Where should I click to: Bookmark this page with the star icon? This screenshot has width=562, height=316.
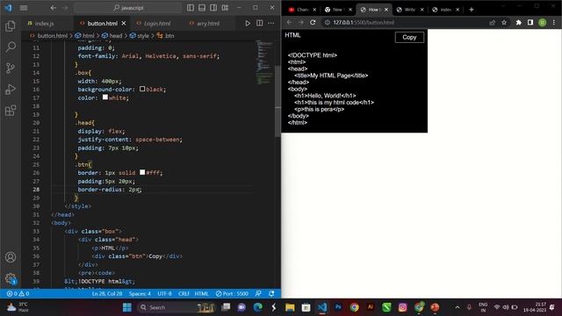point(504,22)
